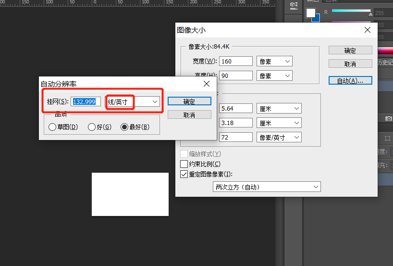
Task: Click the 自动(A)... button
Action: (x=350, y=80)
